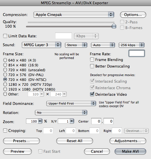The image size is (151, 159).
Task: Open the Stereo channel dropdown
Action: point(76,45)
